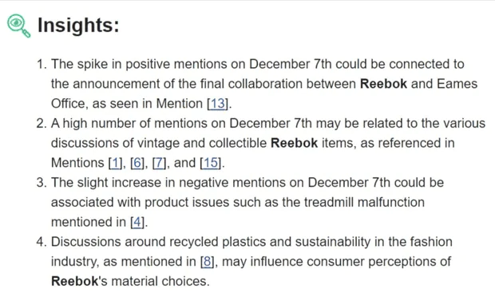The width and height of the screenshot is (495, 301).
Task: Click the words 'Eames Office'
Action: coord(457,84)
